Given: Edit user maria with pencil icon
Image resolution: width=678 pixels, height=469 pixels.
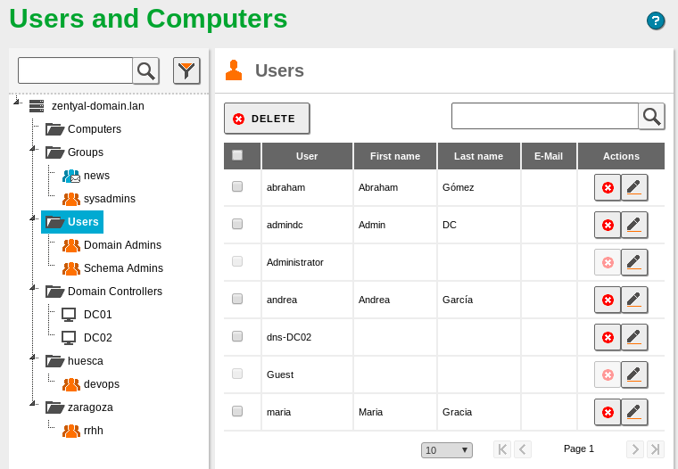Looking at the screenshot, I should coord(634,412).
